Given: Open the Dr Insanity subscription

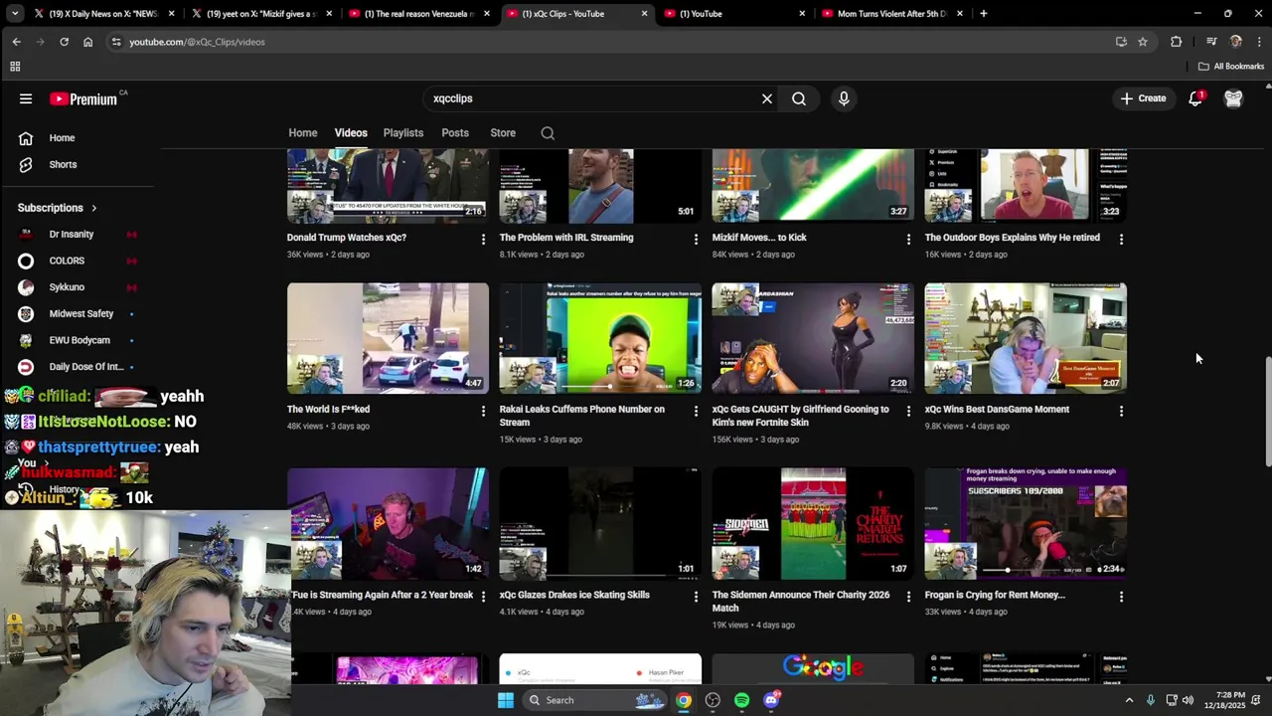Looking at the screenshot, I should click(72, 235).
